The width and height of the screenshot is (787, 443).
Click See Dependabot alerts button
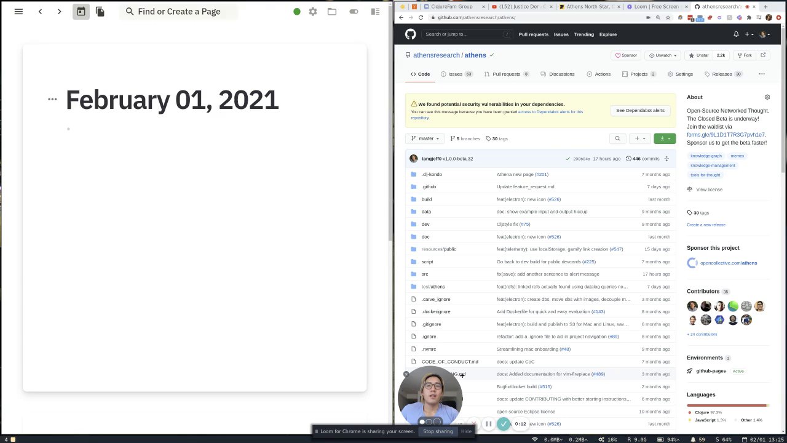point(640,110)
